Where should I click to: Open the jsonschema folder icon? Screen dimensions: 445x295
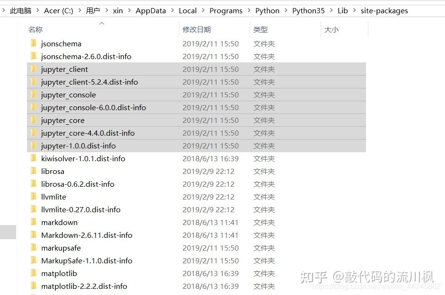33,43
